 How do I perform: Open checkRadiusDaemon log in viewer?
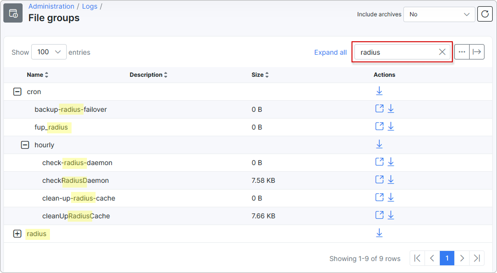379,179
